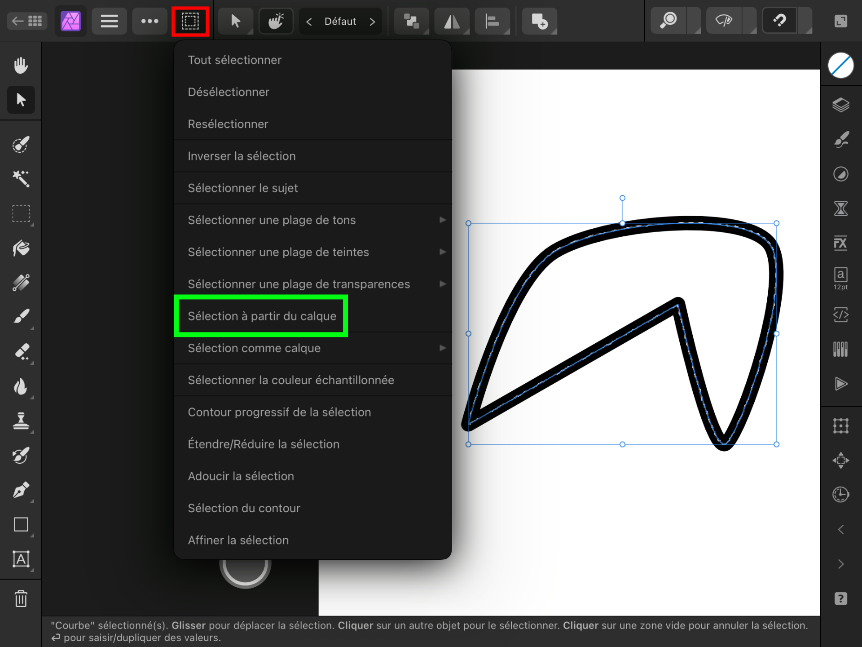Choose the Paint Brush tool
862x647 pixels.
click(x=21, y=316)
